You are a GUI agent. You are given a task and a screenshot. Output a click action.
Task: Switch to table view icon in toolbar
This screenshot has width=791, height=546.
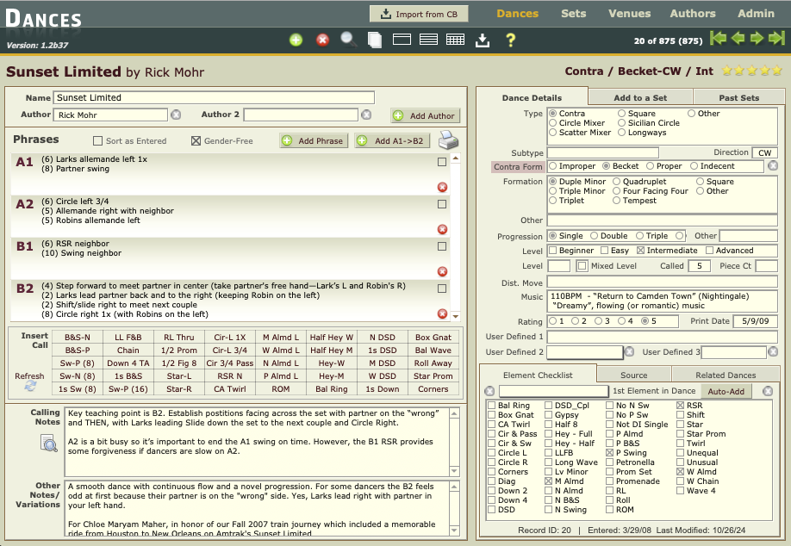click(x=456, y=40)
